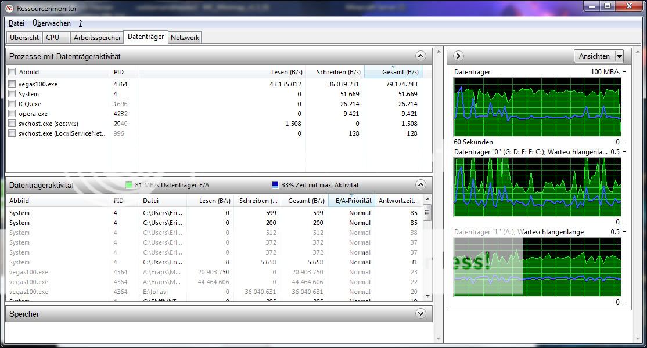The width and height of the screenshot is (647, 348).
Task: Expand the Speicher section
Action: pos(421,314)
